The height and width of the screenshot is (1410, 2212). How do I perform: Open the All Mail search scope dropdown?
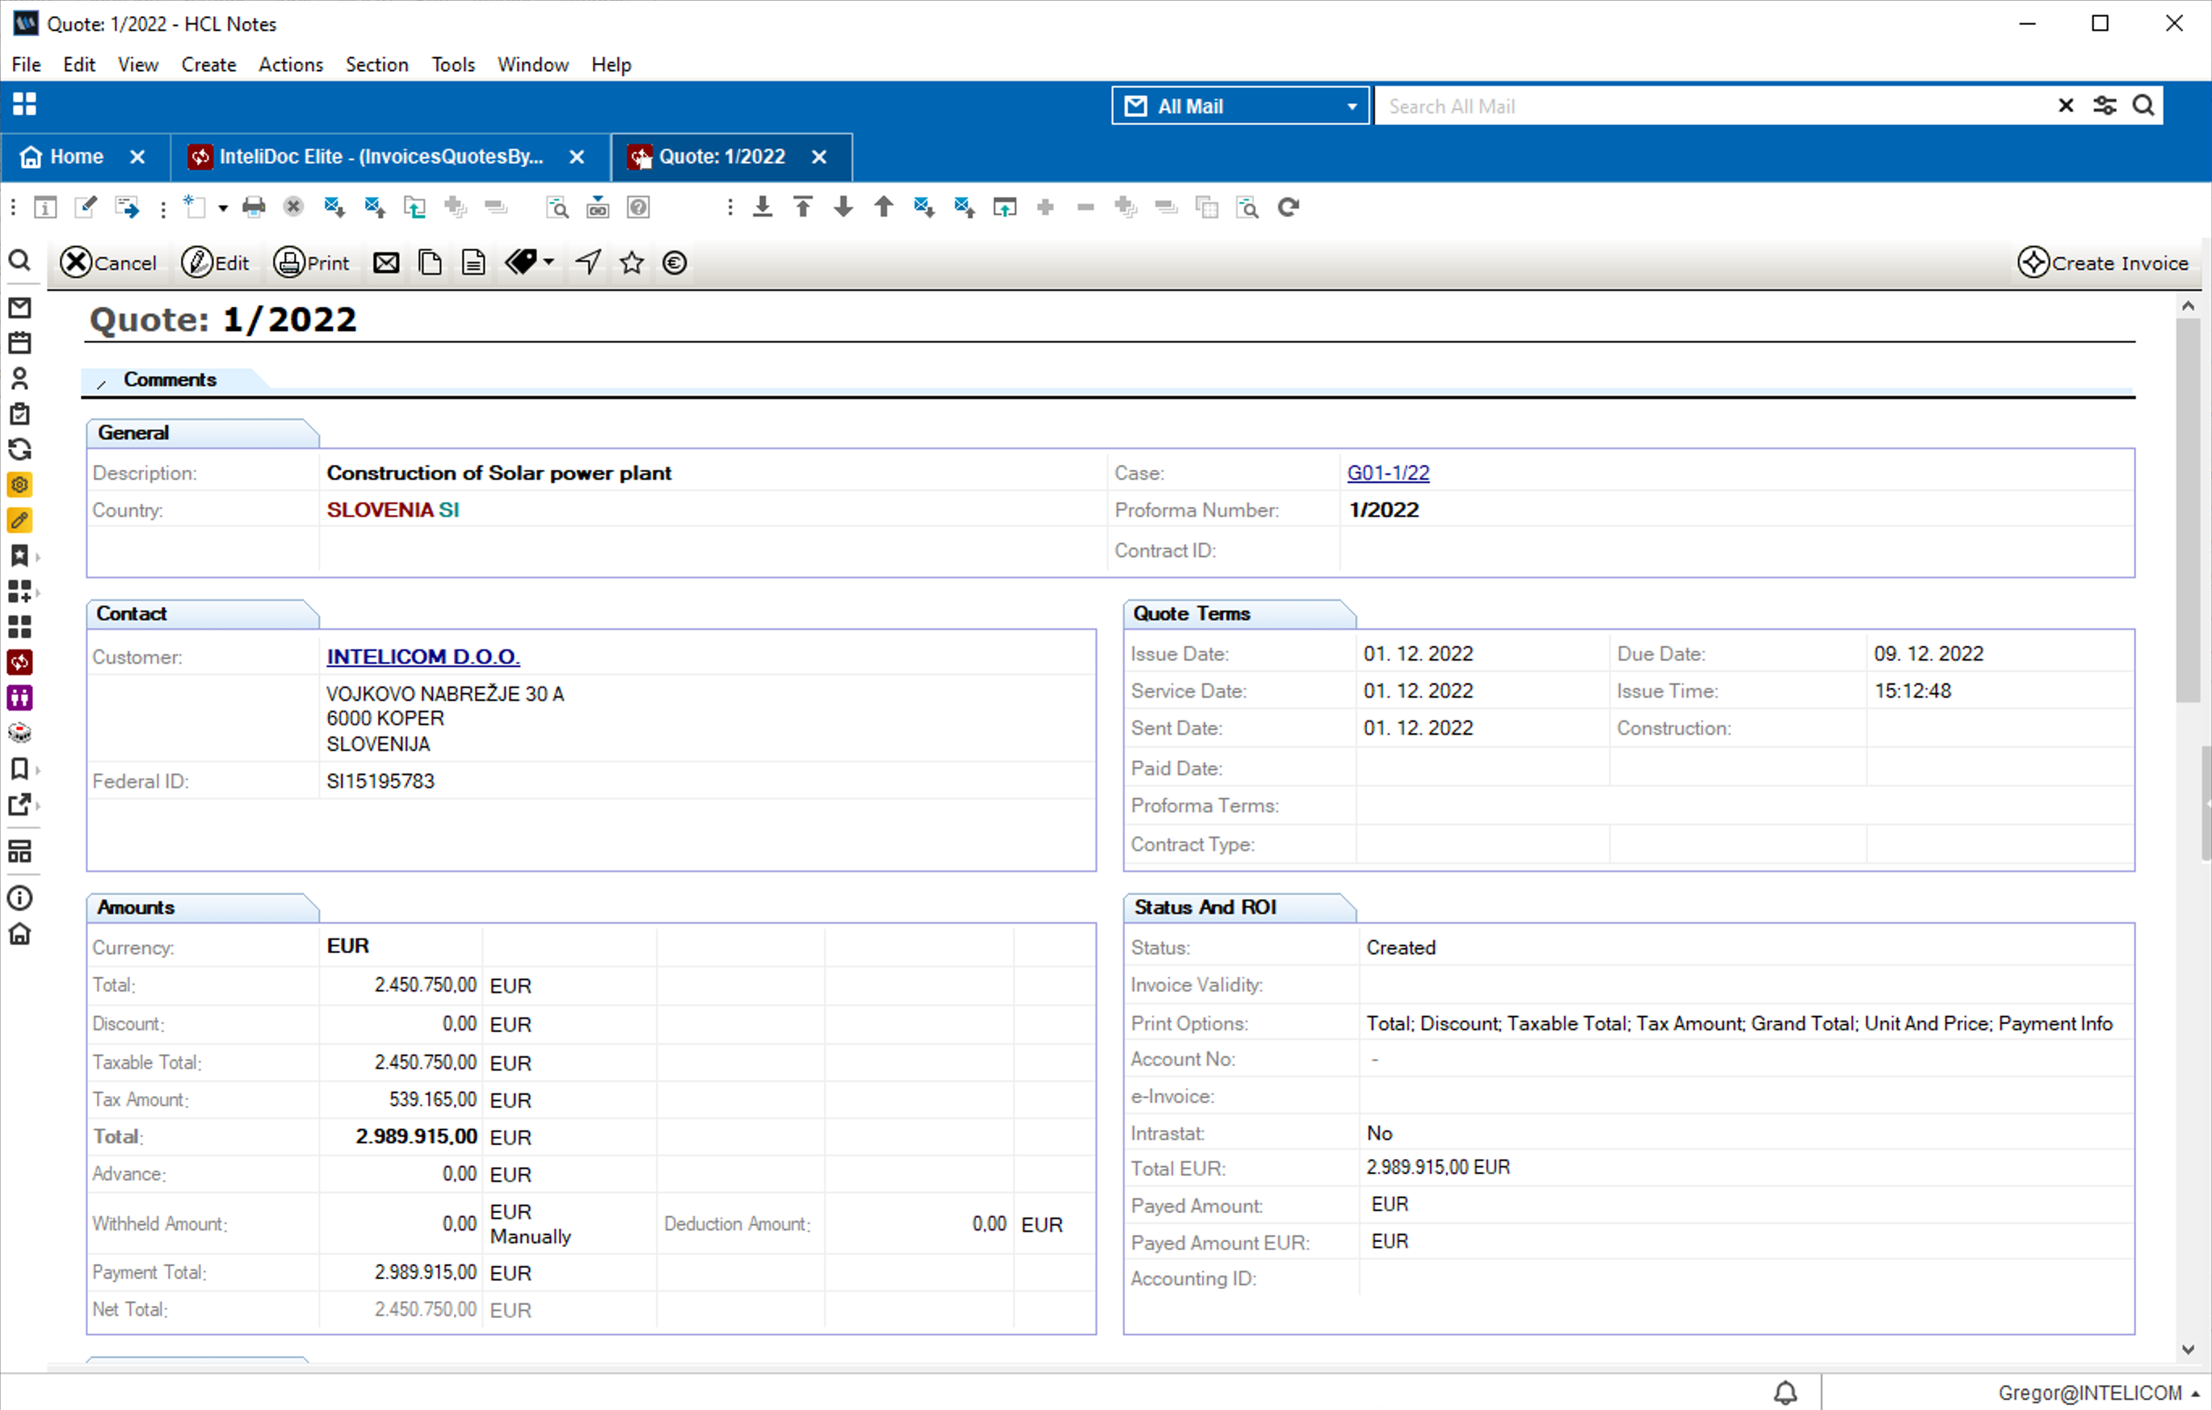[1240, 107]
